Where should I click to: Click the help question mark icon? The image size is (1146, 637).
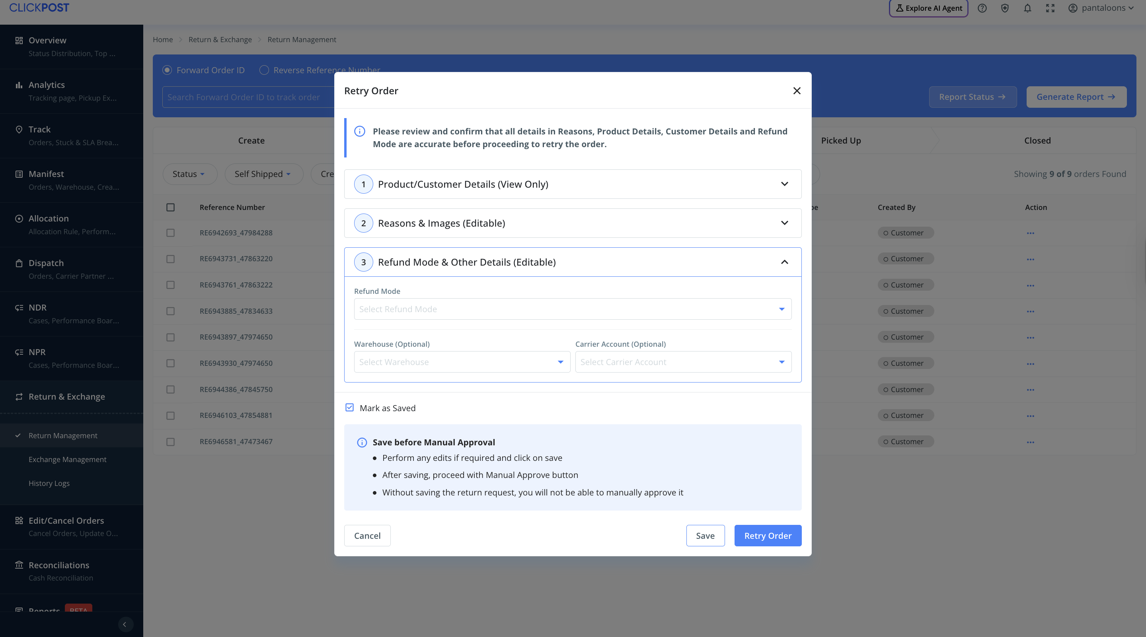(982, 8)
